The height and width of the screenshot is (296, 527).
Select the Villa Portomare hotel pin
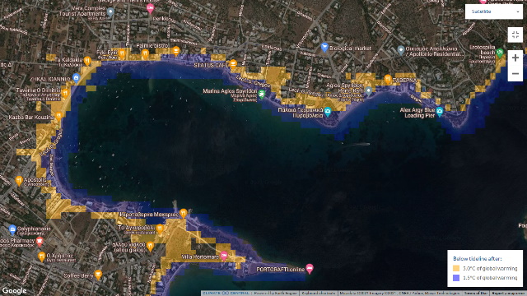point(224,256)
